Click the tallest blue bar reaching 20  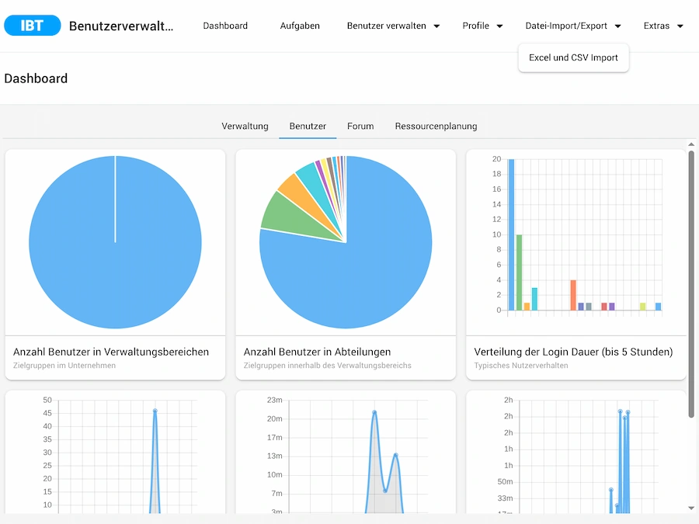[x=511, y=234]
